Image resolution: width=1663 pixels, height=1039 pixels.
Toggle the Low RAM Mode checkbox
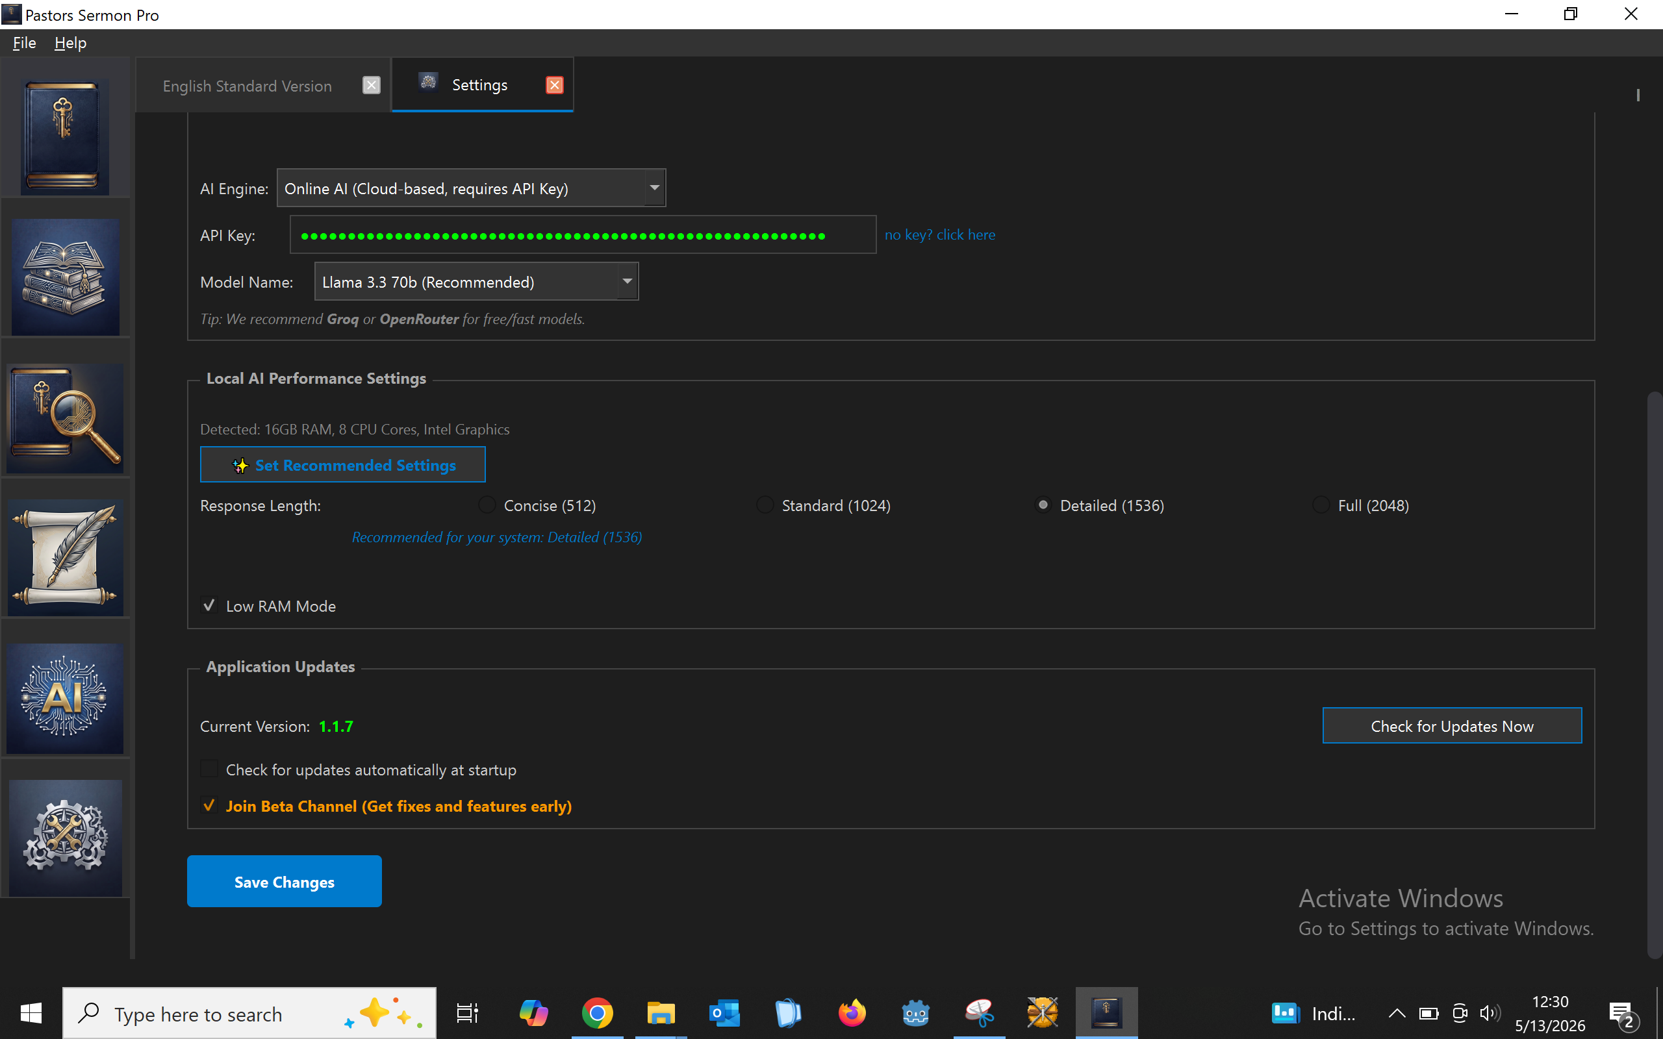pyautogui.click(x=209, y=605)
